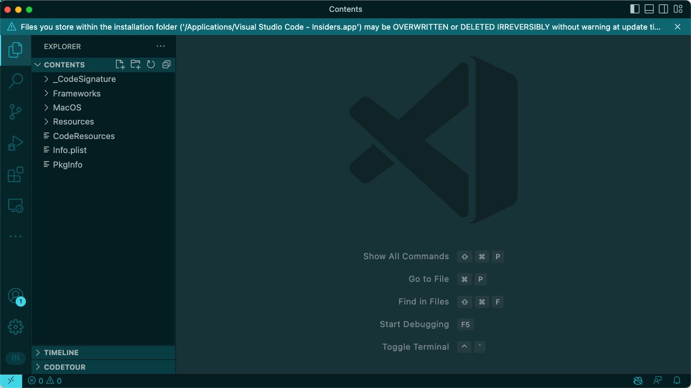Click the Toggle Terminal shortcut hint

(434, 347)
